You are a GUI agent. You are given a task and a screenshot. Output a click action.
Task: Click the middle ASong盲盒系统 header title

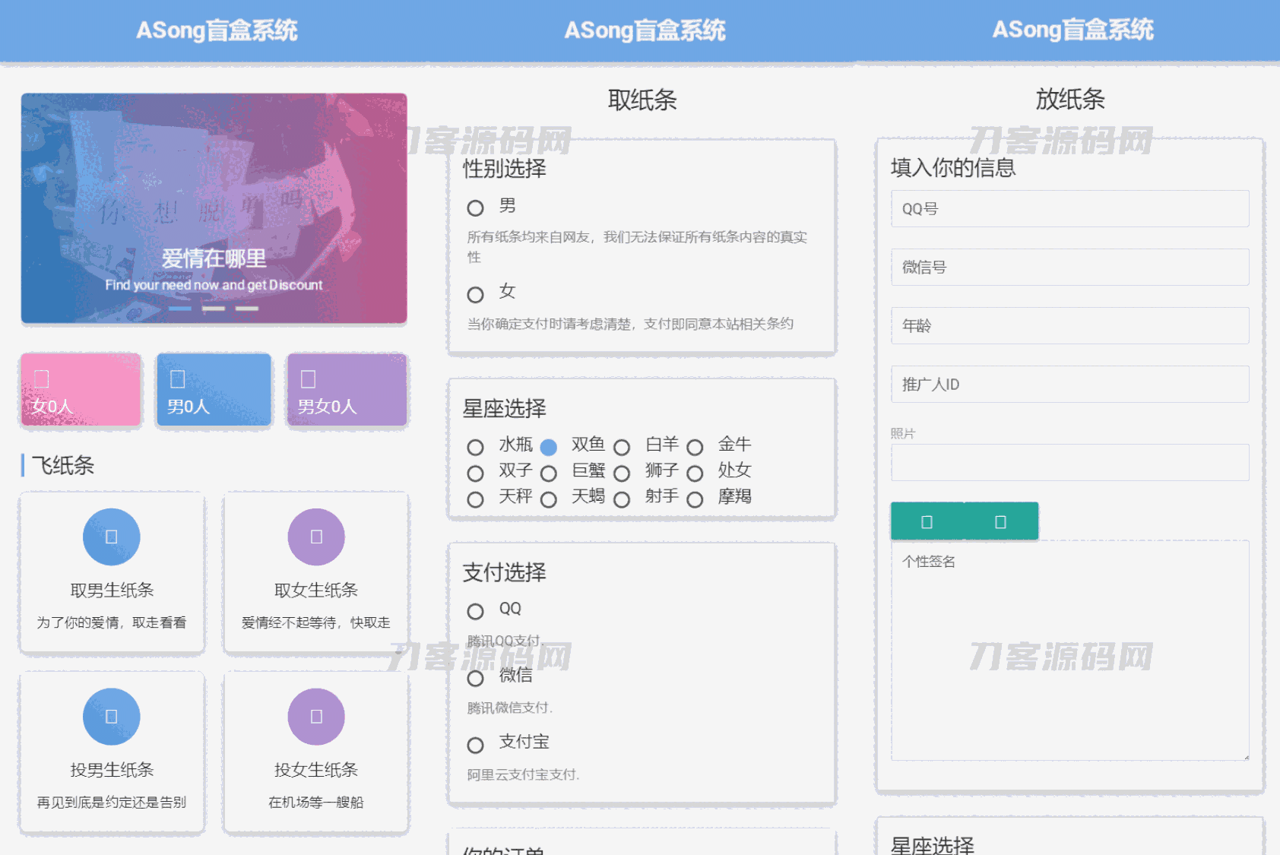645,30
